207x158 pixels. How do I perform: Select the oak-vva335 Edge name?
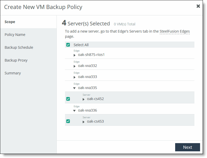[x=86, y=88]
